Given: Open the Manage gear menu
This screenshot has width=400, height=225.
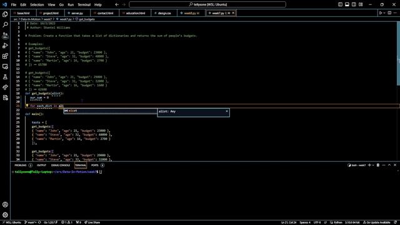Looking at the screenshot, I should point(5,215).
